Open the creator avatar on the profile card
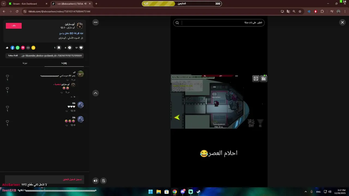 coord(80,26)
